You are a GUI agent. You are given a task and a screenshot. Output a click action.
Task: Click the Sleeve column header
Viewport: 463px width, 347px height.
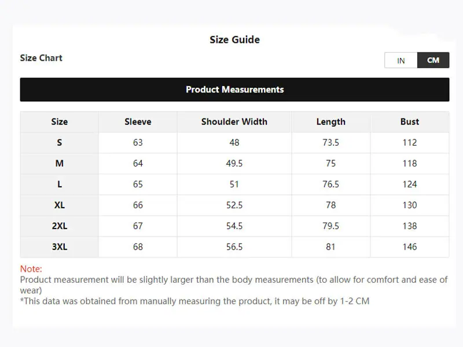tap(138, 121)
